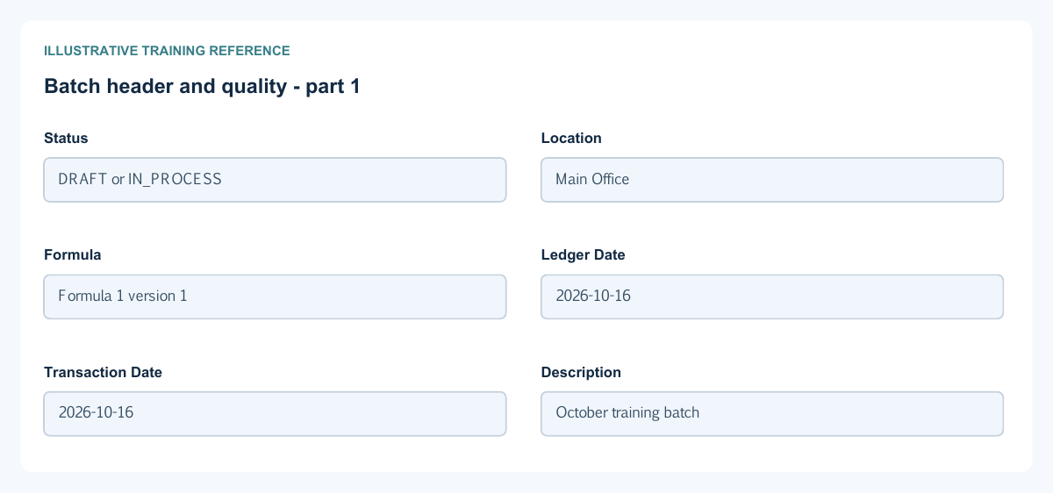
Task: Click the Description field with October training batch
Action: 772,413
